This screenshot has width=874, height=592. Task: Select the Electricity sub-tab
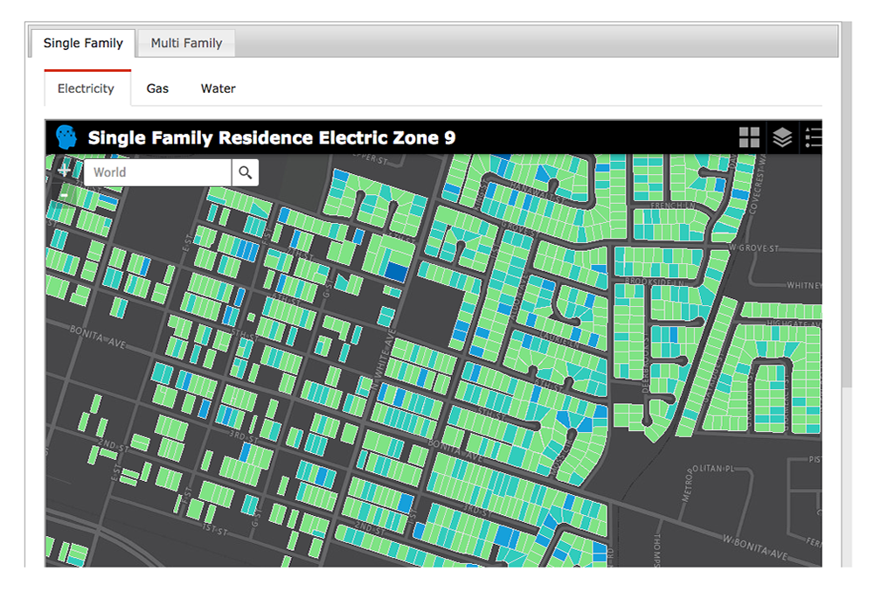pos(86,88)
